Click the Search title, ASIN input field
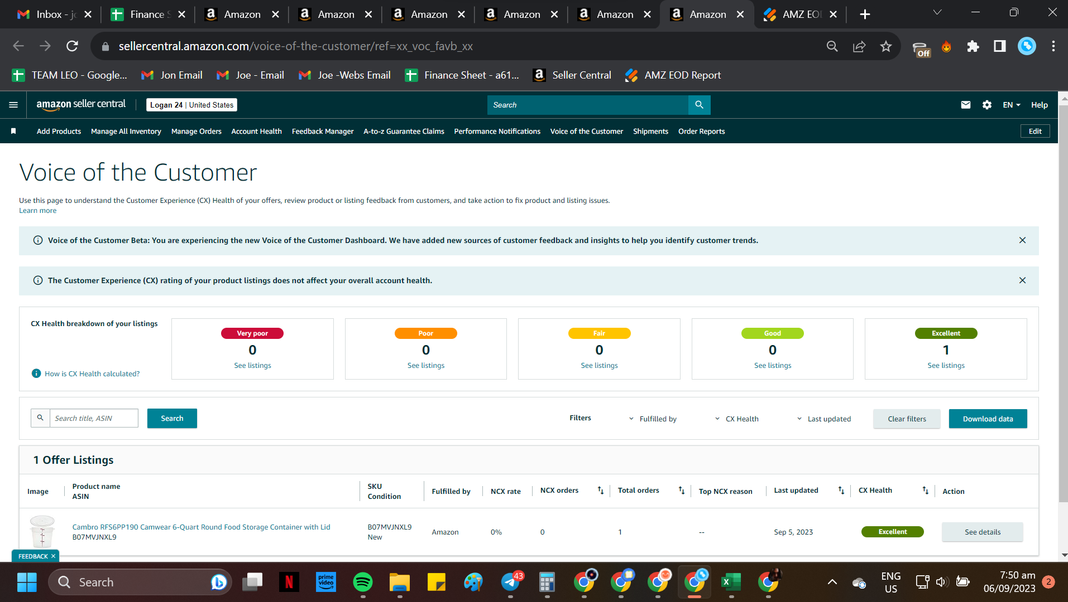 (94, 418)
